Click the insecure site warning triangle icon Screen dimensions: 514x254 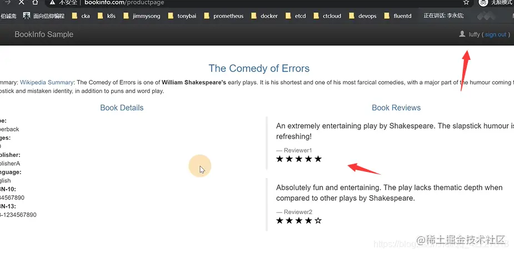[52, 2]
